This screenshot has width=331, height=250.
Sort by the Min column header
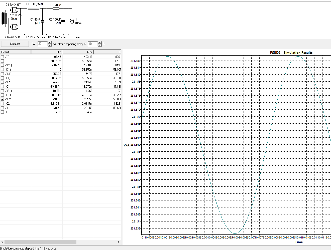[47, 52]
